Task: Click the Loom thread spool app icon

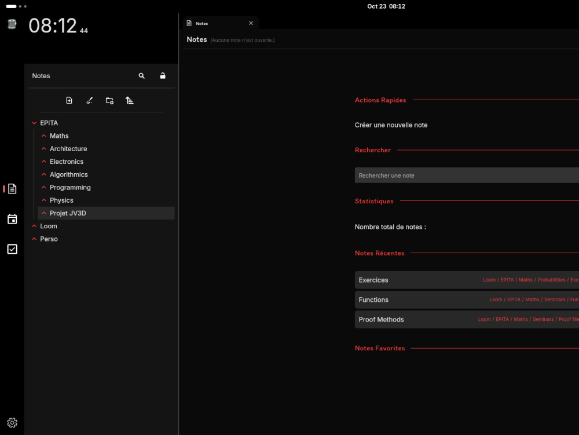Action: point(12,24)
